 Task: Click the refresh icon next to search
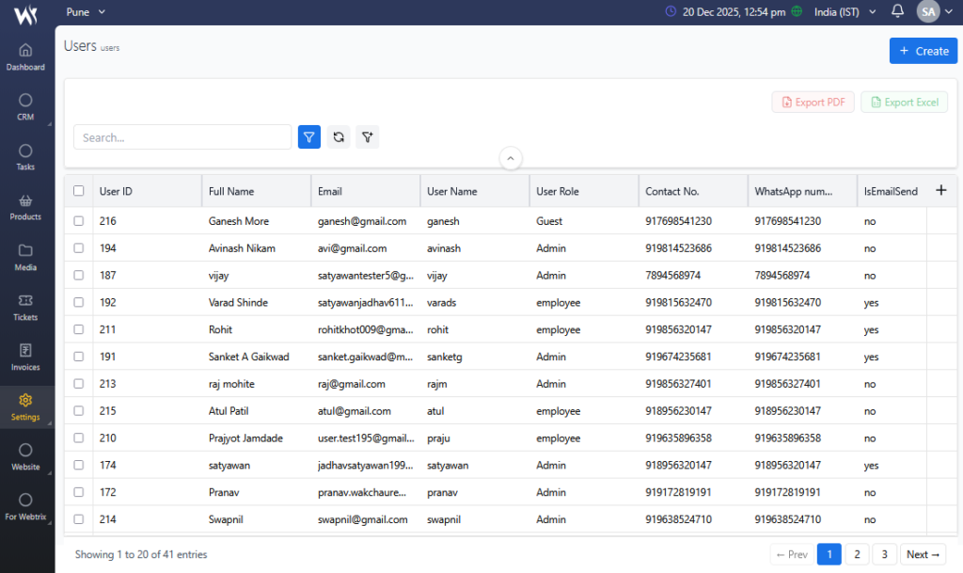(339, 137)
